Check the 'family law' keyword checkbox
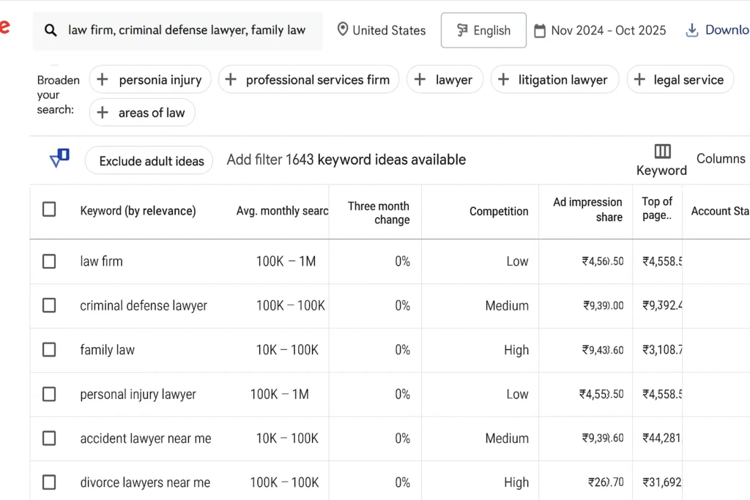This screenshot has height=500, width=750. point(49,350)
